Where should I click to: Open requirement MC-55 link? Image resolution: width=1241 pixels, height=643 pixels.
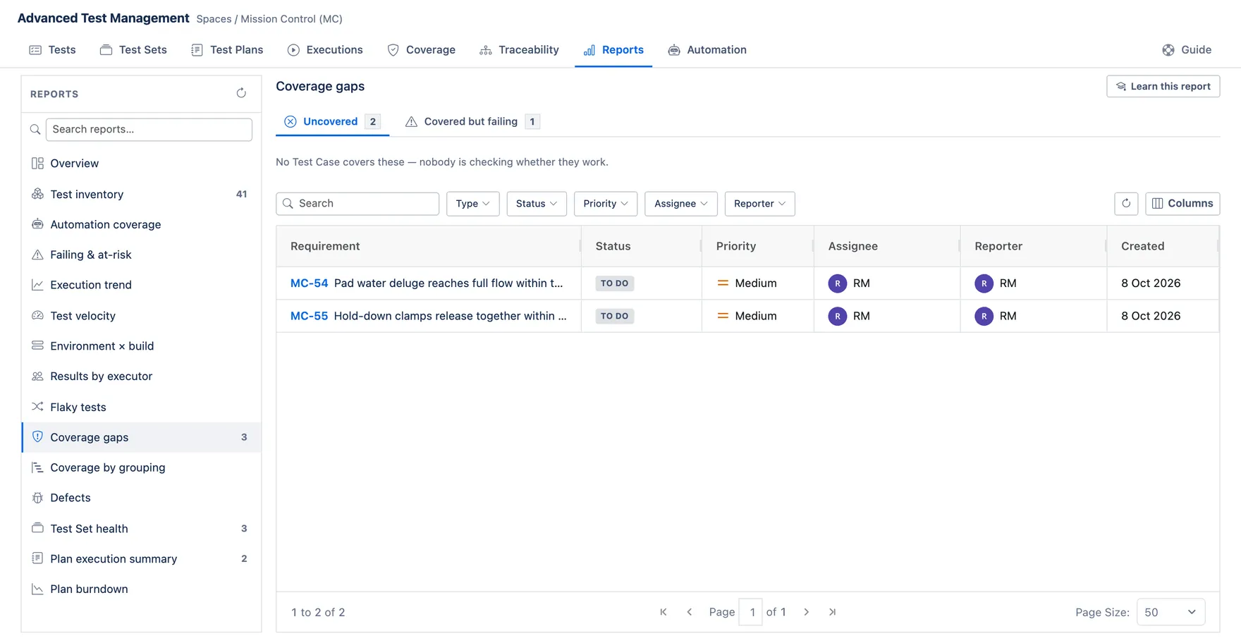tap(309, 316)
